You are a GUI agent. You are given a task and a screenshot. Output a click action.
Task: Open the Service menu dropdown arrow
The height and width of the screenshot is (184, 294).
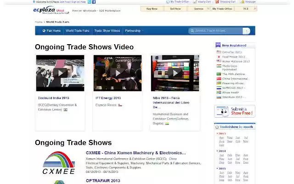pos(208,9)
